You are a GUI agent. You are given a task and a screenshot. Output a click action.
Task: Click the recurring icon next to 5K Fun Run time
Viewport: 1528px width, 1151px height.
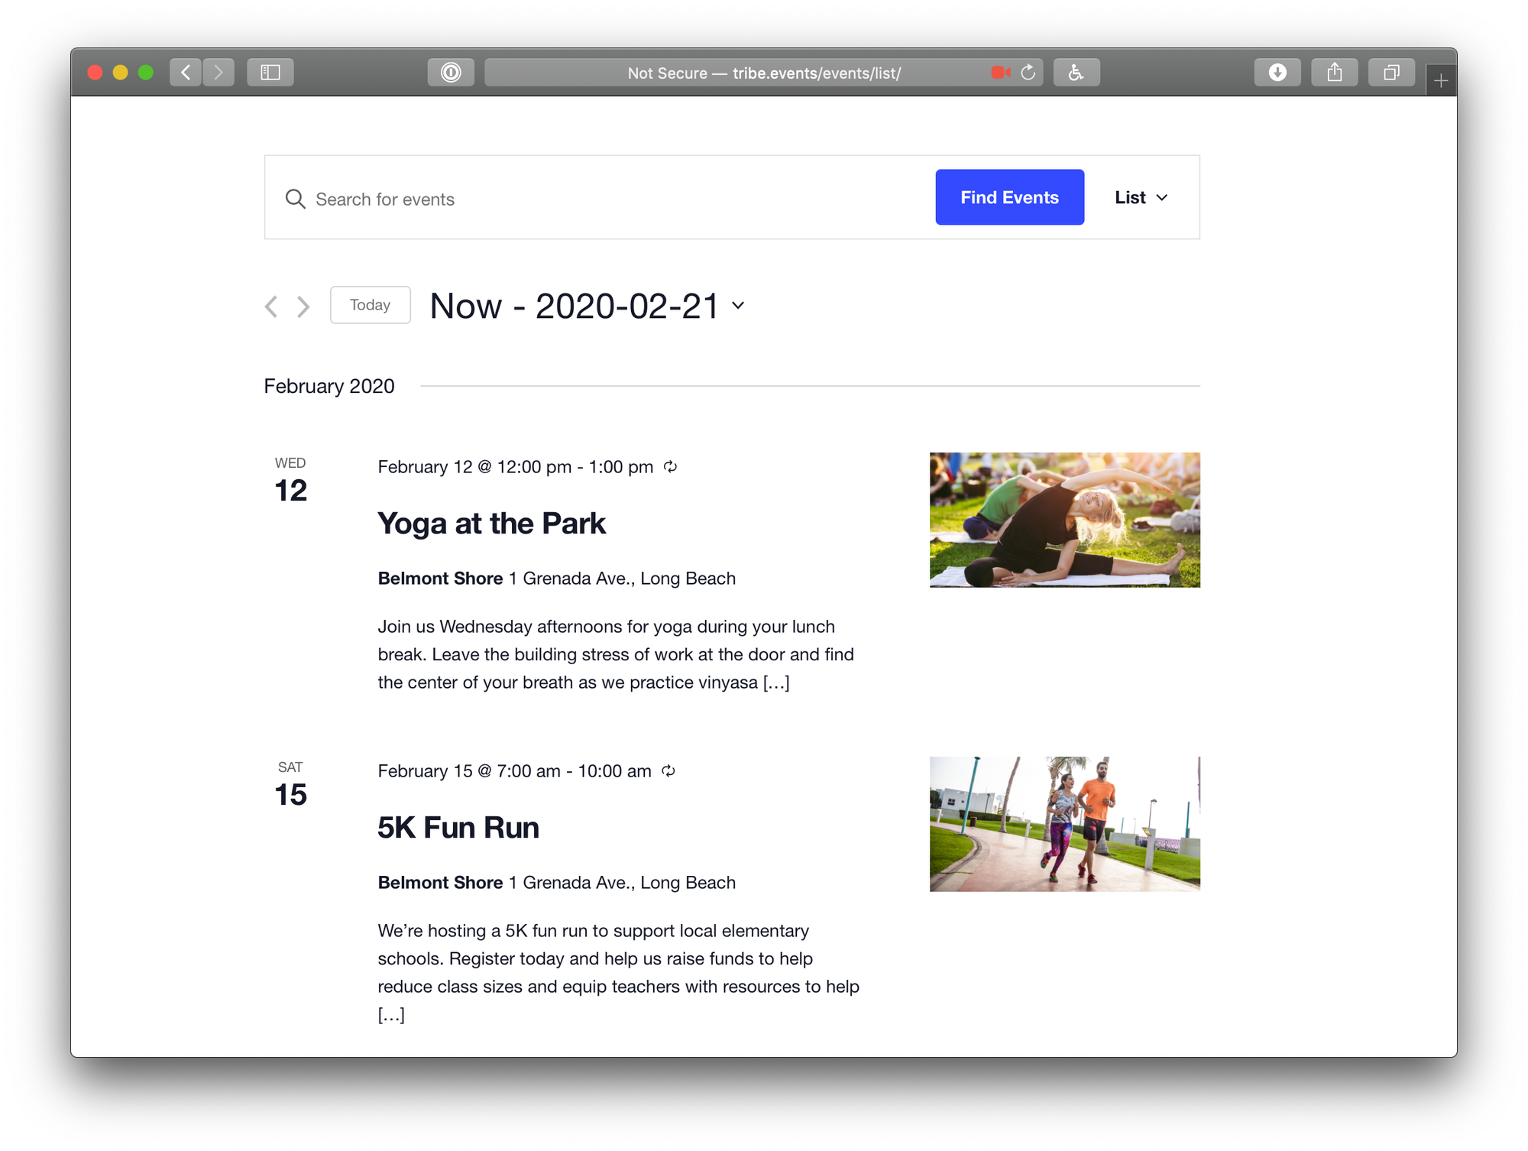coord(668,771)
